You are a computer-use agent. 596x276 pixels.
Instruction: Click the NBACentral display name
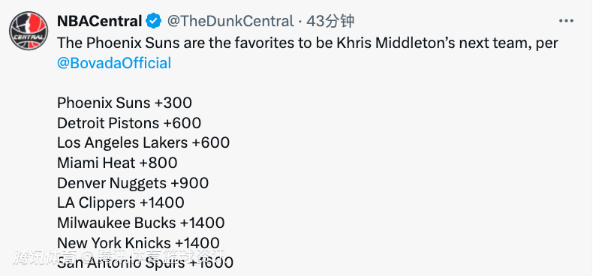(100, 21)
